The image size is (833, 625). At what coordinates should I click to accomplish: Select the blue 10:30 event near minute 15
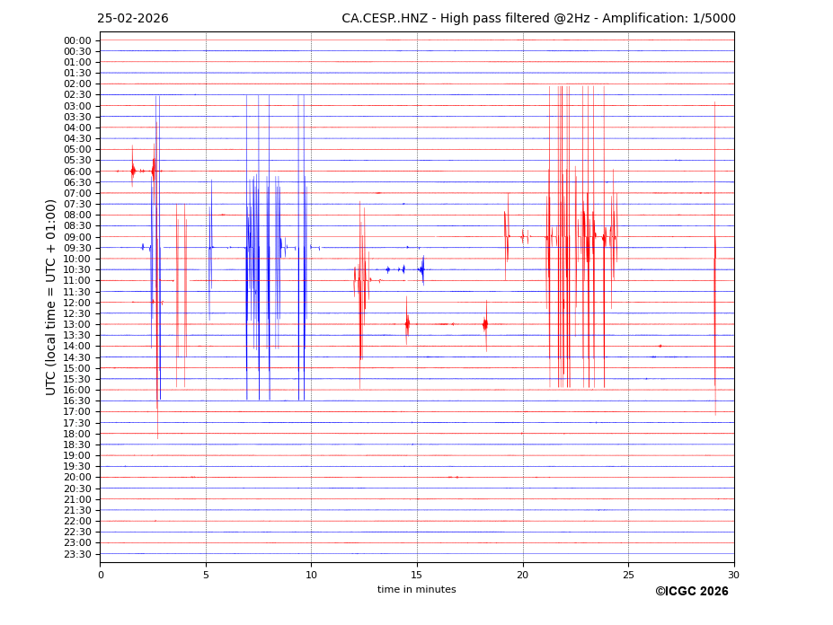pyautogui.click(x=421, y=269)
